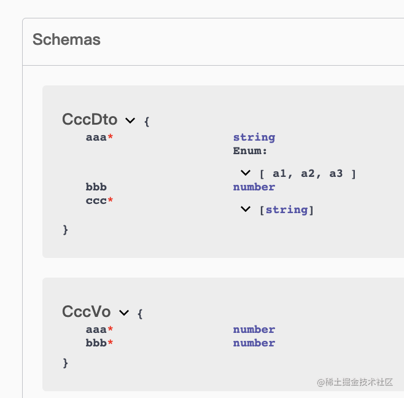
Task: Select the aaa property in CccVo
Action: pyautogui.click(x=96, y=329)
